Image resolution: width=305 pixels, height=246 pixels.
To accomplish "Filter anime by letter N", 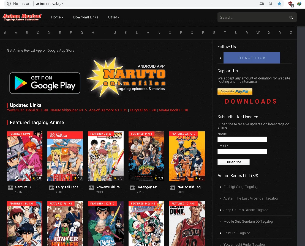I will [x=159, y=33].
